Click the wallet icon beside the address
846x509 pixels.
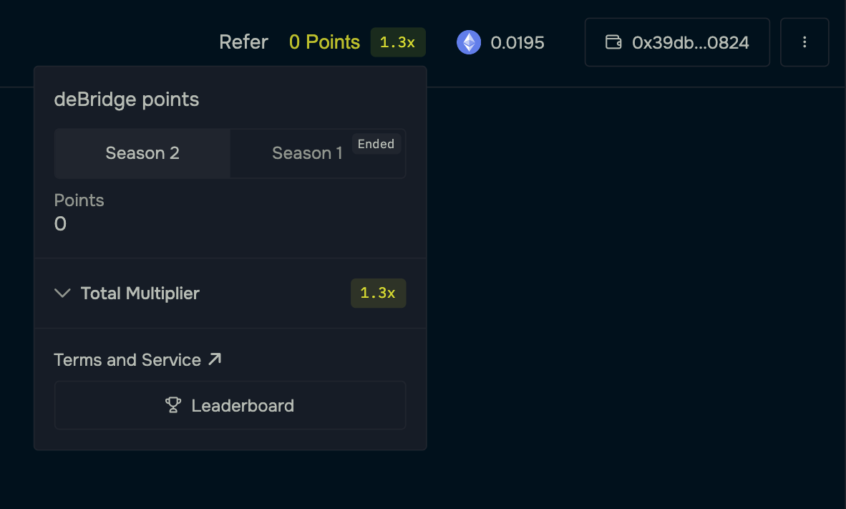coord(613,42)
